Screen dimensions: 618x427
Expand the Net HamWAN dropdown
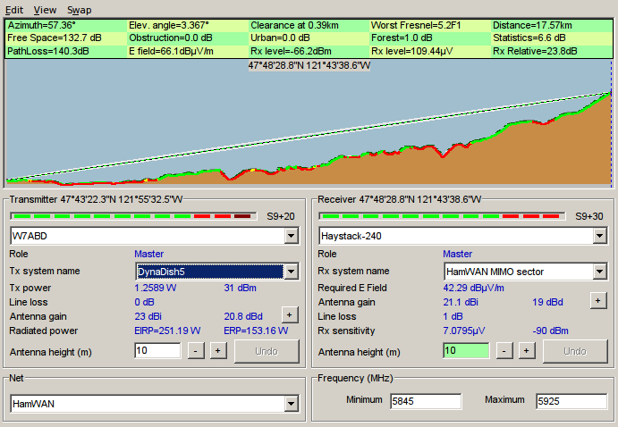(x=290, y=405)
